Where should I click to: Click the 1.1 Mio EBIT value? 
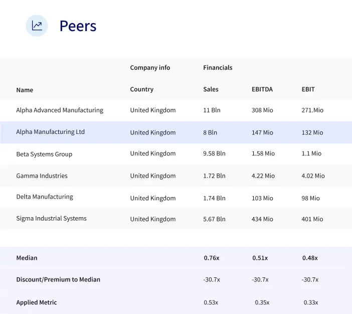(x=311, y=153)
